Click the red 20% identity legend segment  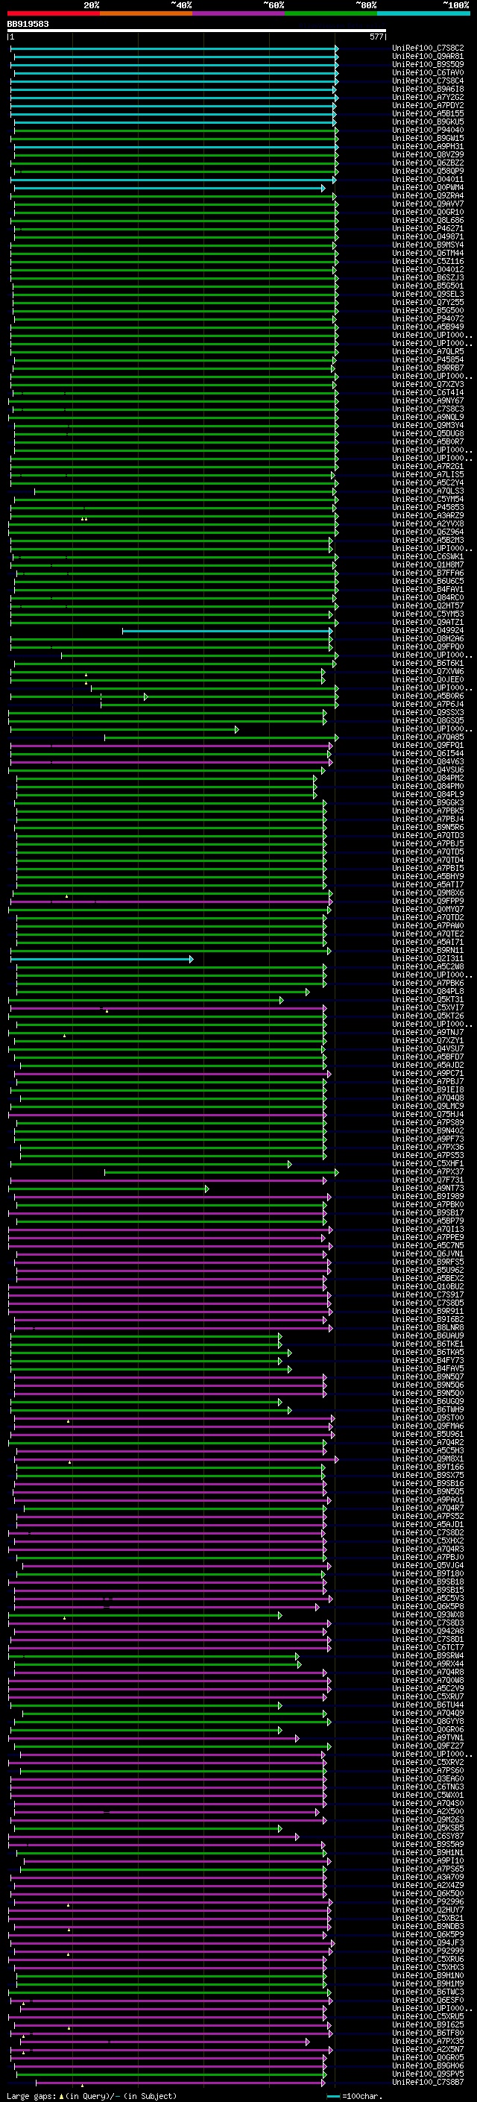pyautogui.click(x=53, y=13)
